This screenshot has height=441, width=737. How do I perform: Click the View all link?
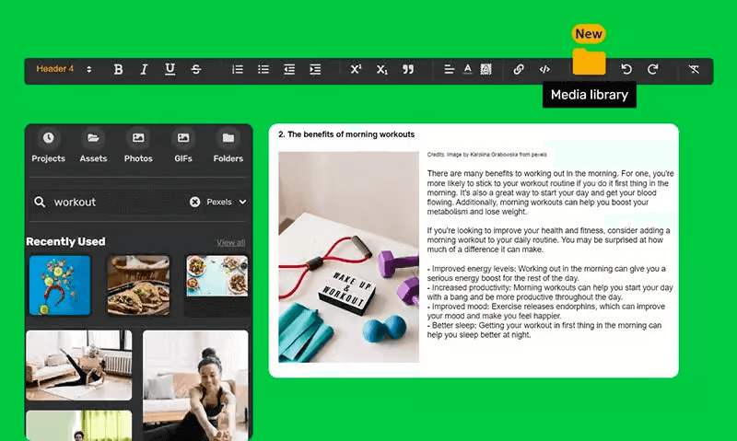[230, 242]
